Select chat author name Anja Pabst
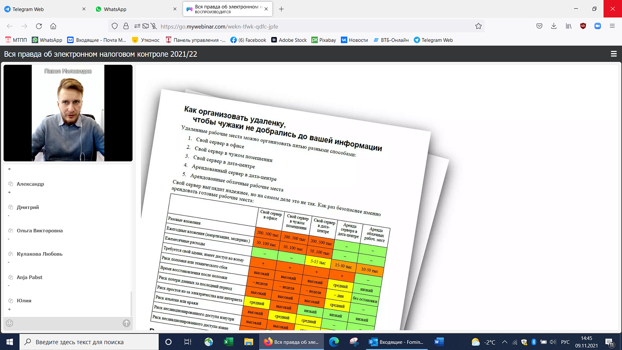The image size is (622, 350). (x=29, y=277)
